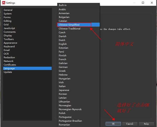Choose English in the language dropdown

coord(63,44)
